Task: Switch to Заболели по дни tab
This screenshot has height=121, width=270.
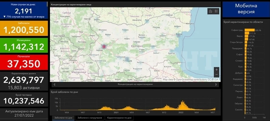Action: coord(63,118)
